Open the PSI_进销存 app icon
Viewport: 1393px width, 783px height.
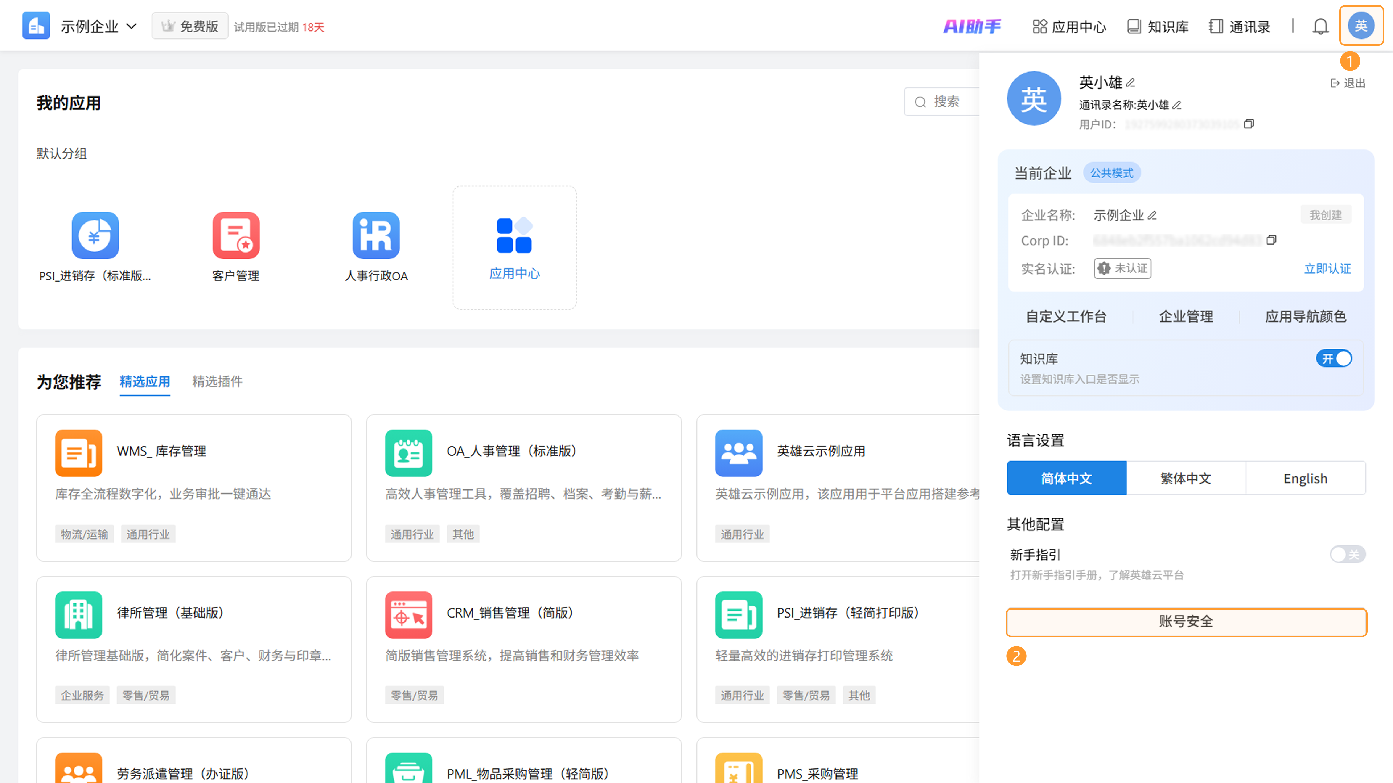pos(95,236)
